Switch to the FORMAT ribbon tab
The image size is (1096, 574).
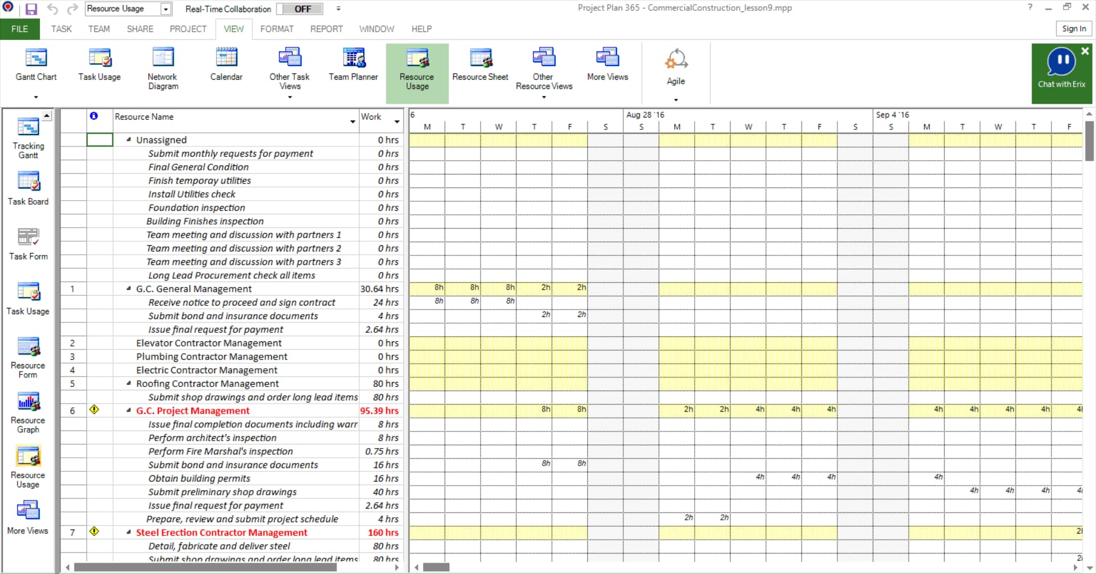click(x=277, y=29)
